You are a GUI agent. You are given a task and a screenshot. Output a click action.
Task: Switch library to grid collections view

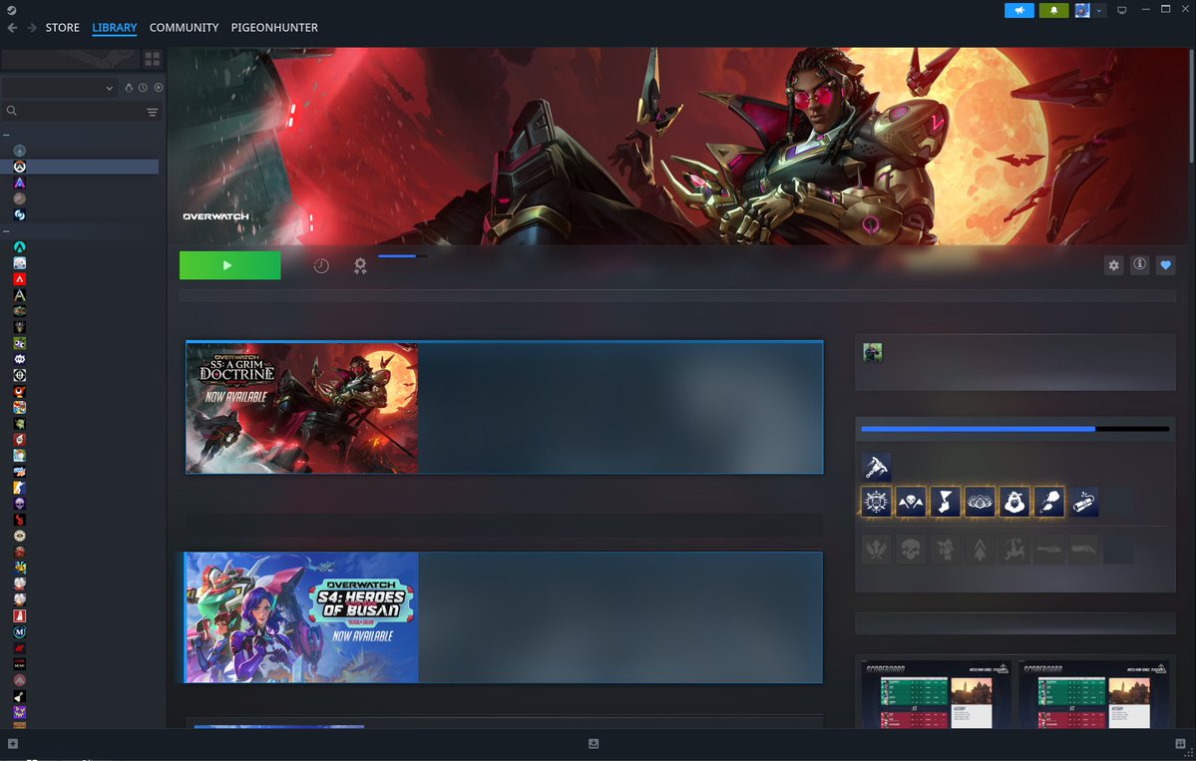(153, 59)
